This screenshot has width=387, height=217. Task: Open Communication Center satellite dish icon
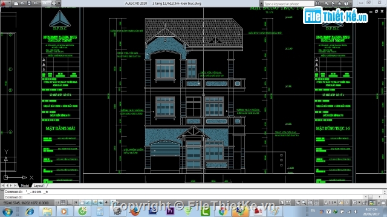(x=333, y=4)
